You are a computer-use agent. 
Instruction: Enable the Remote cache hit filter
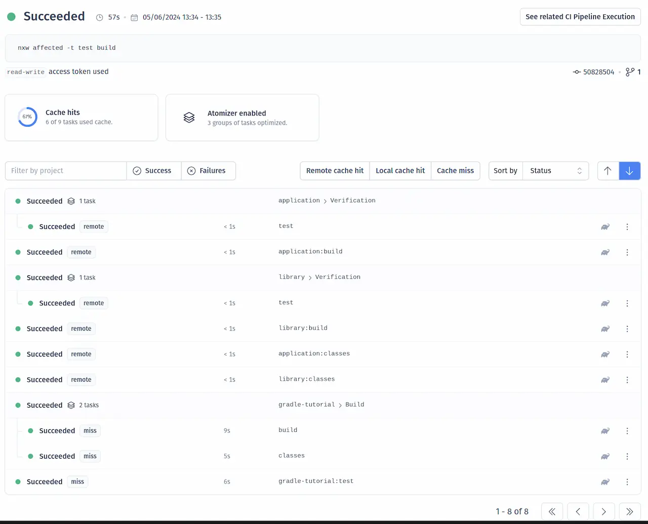click(x=335, y=171)
